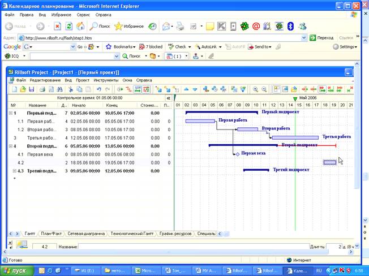Click the New document icon in Rillsoft toolbar

14,89
